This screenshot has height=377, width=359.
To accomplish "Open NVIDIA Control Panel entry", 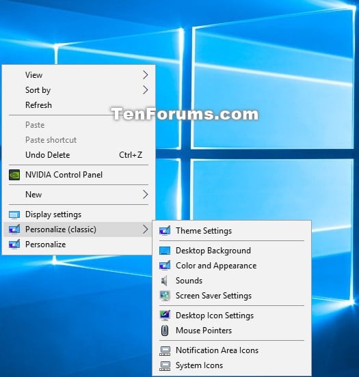I will pos(78,175).
